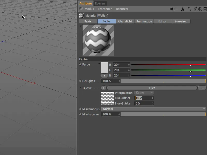Expand the Textur section triangle
207x155 pixels.
click(x=80, y=88)
